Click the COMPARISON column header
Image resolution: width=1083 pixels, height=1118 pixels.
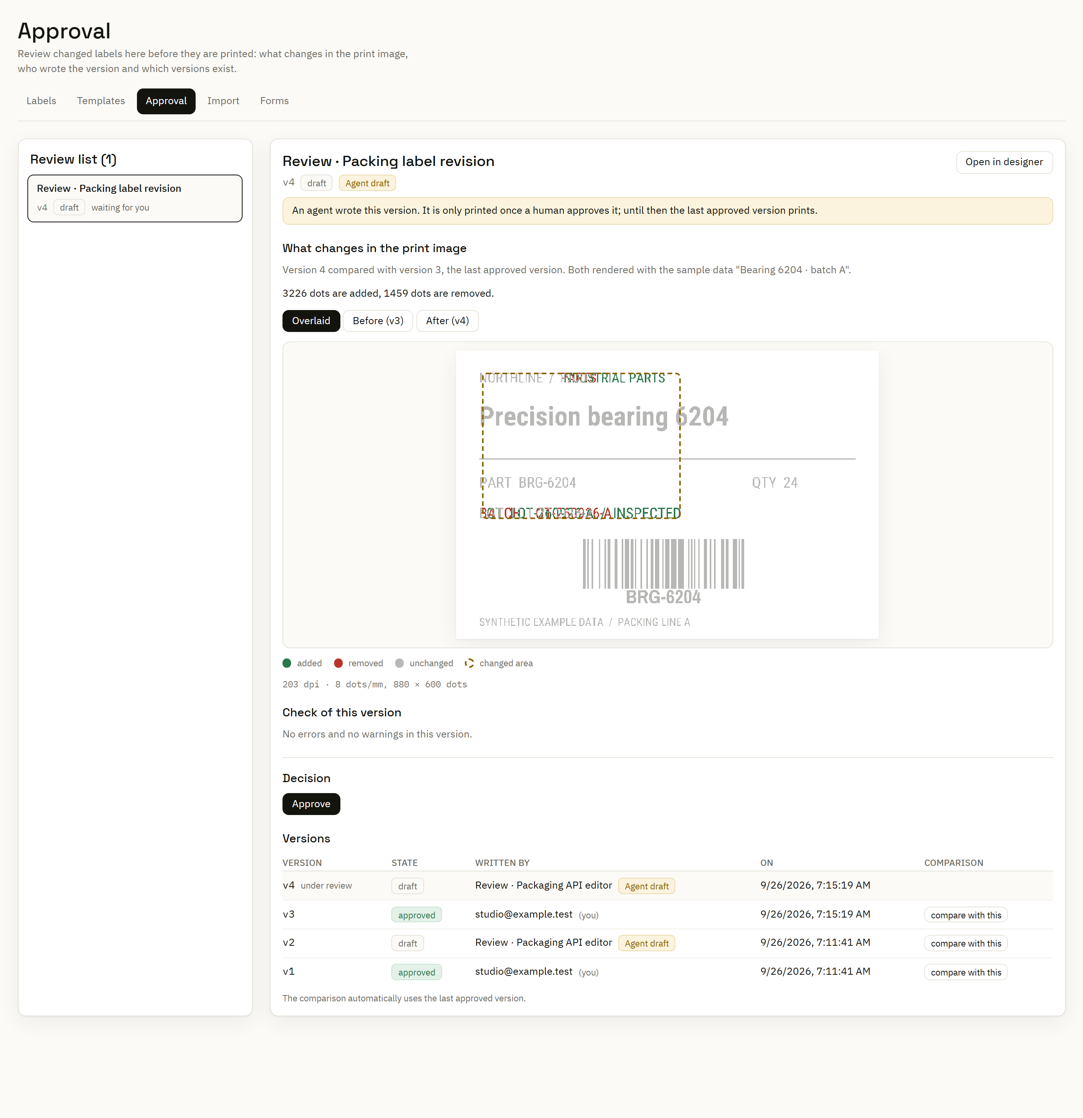pyautogui.click(x=953, y=863)
